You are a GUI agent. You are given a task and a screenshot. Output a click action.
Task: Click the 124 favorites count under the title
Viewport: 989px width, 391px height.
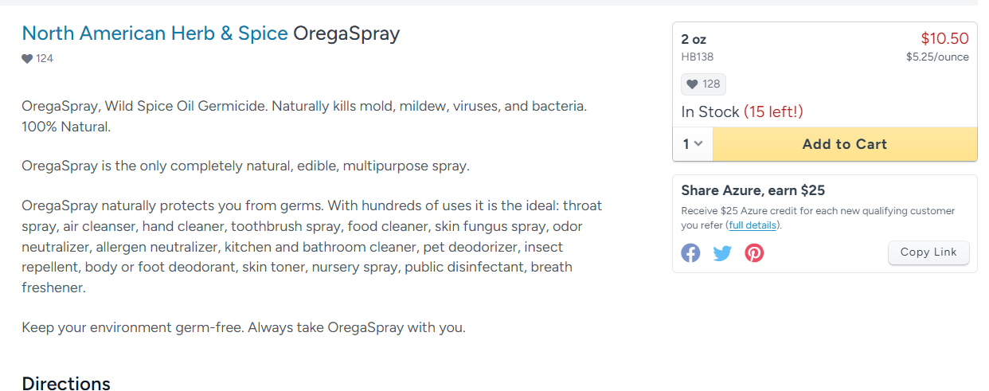45,59
